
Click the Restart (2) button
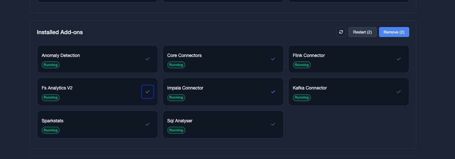point(363,32)
